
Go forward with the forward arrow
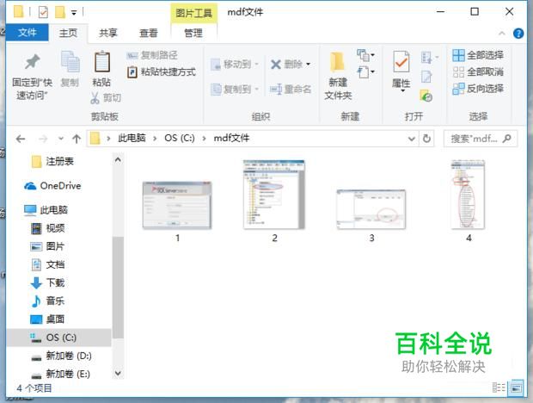(x=43, y=139)
